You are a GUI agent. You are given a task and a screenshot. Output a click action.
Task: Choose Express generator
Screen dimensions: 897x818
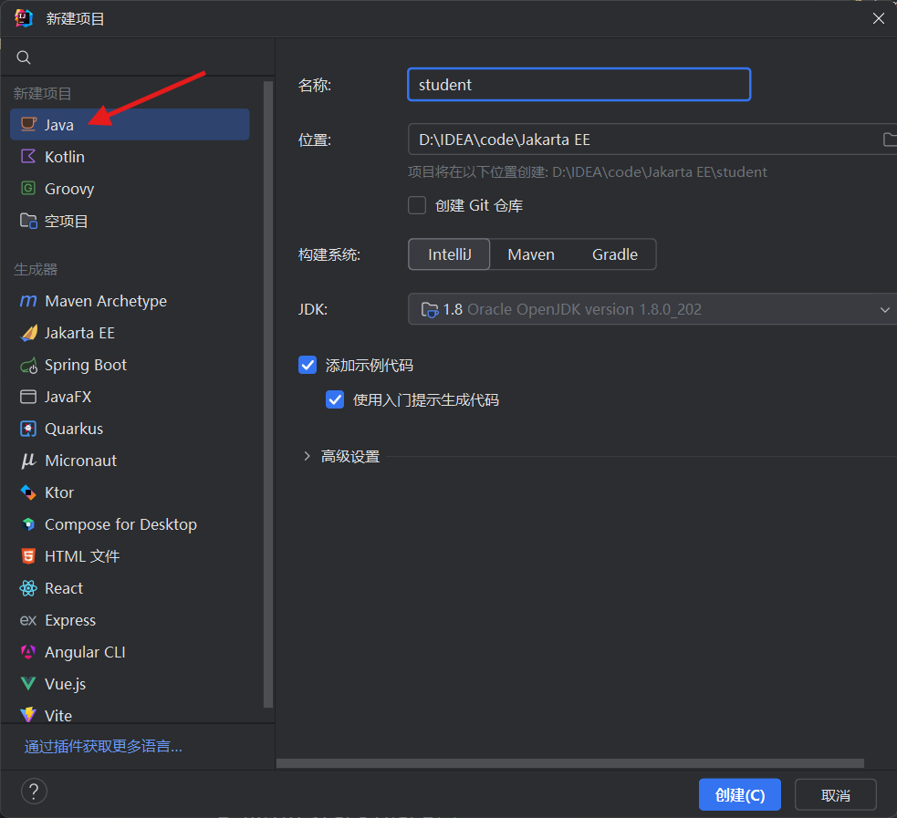coord(130,620)
